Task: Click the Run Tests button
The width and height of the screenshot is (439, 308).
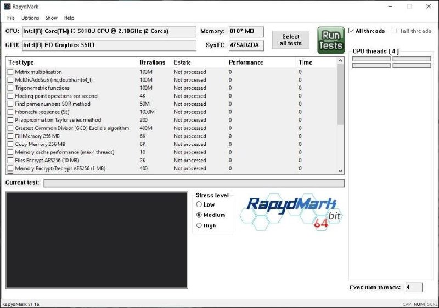Action: click(x=331, y=40)
